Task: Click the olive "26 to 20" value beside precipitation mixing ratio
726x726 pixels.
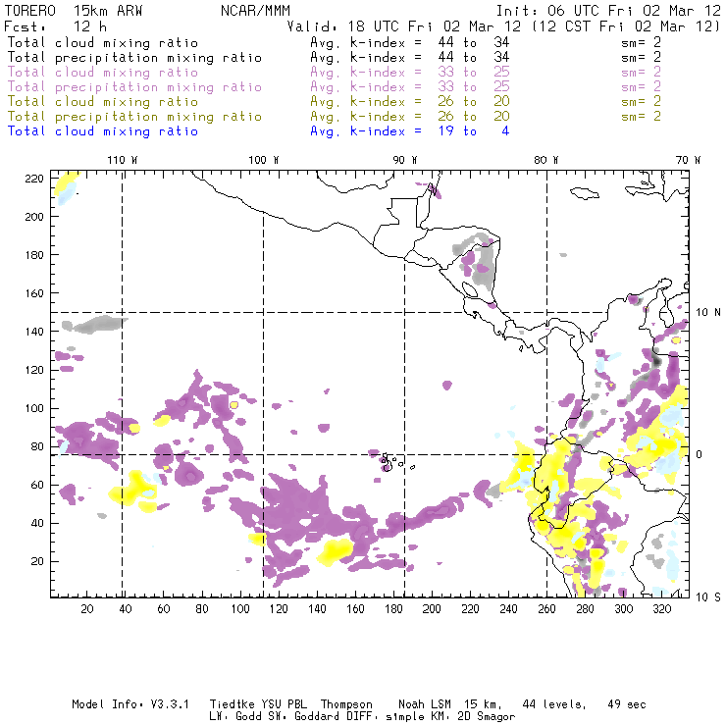Action: 474,117
